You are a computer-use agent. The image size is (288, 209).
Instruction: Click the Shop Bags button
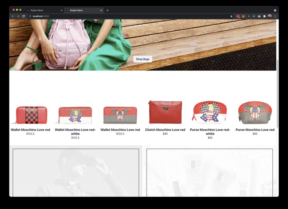pos(143,59)
